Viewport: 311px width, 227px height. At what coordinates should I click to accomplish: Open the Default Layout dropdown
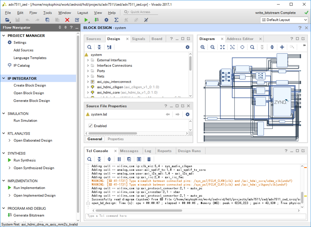(x=284, y=20)
